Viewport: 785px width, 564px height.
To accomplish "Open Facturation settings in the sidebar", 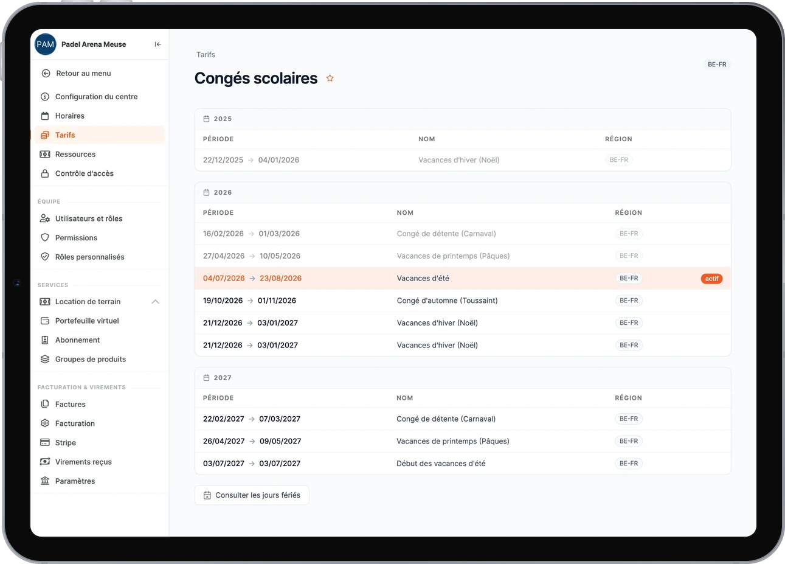I will point(100,423).
